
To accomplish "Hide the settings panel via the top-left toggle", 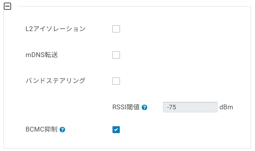I will point(7,6).
